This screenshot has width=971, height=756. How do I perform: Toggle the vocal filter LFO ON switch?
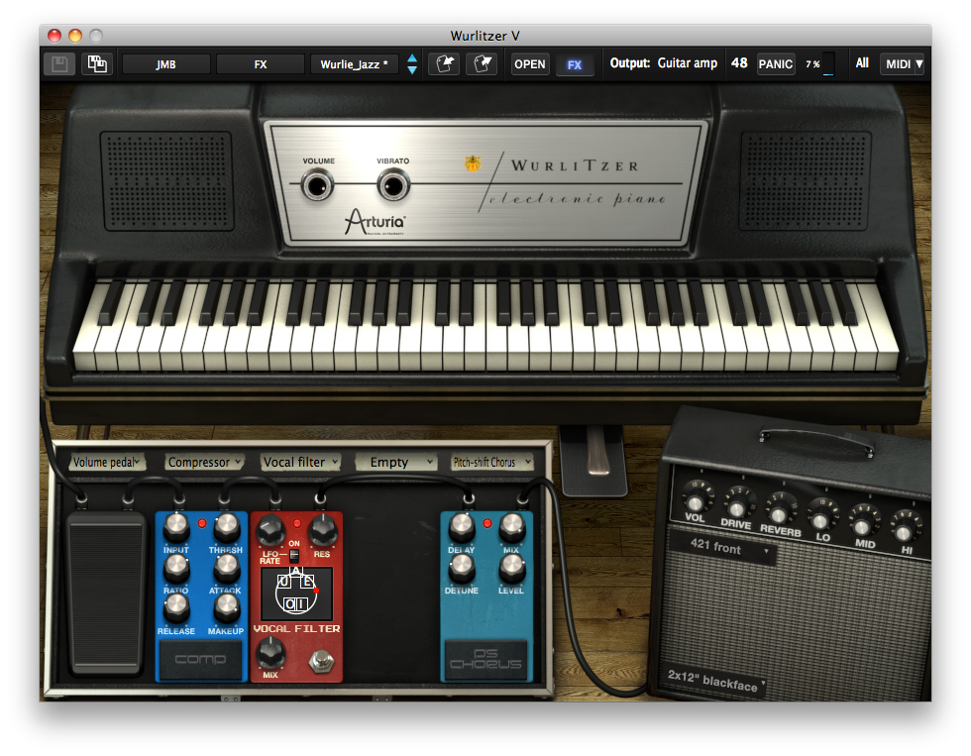294,555
